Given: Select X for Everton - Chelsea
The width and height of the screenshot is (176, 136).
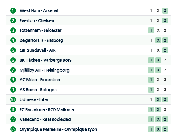Looking at the screenshot, I should 158,21.
